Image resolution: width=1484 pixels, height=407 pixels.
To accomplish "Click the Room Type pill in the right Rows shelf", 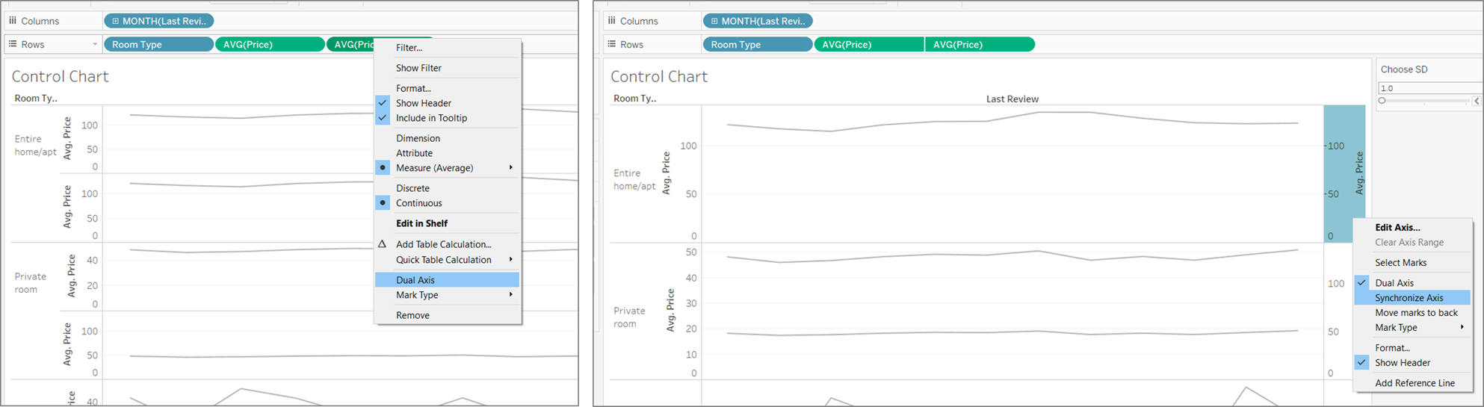I will click(756, 45).
